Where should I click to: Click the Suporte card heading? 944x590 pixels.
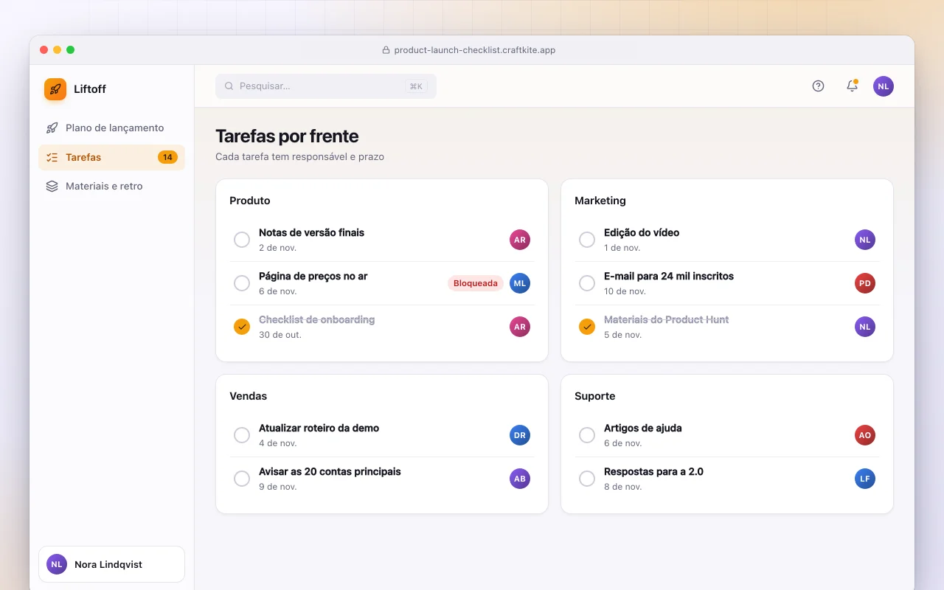[x=595, y=396]
